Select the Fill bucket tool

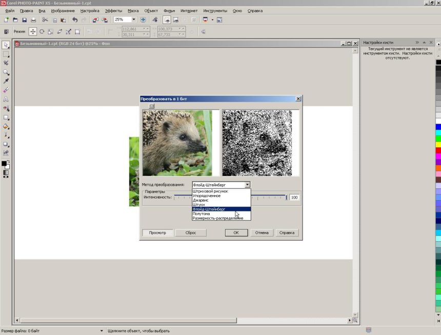click(6, 126)
